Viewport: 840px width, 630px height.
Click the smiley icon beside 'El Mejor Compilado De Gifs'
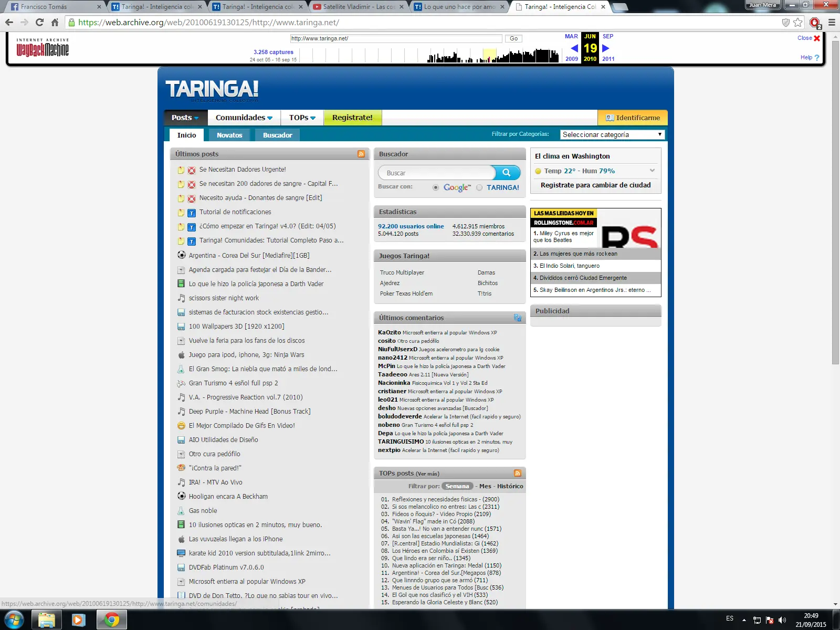coord(181,425)
